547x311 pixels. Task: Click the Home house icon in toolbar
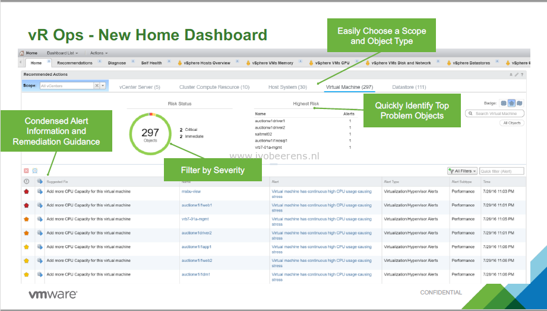pos(22,53)
